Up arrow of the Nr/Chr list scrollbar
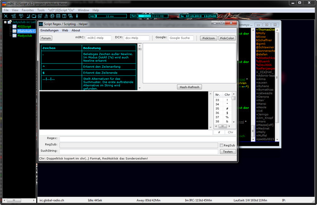Viewport: 317px width, 205px height. (x=234, y=94)
